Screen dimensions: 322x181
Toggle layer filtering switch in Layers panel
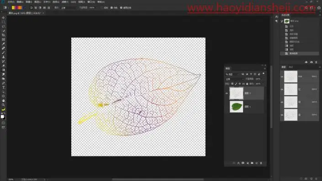click(264, 74)
